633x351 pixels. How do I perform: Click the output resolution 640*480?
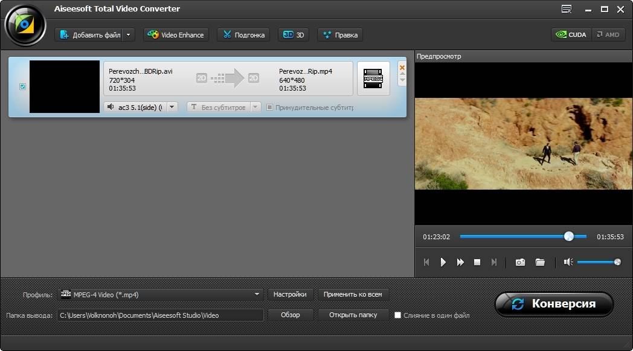pyautogui.click(x=292, y=80)
